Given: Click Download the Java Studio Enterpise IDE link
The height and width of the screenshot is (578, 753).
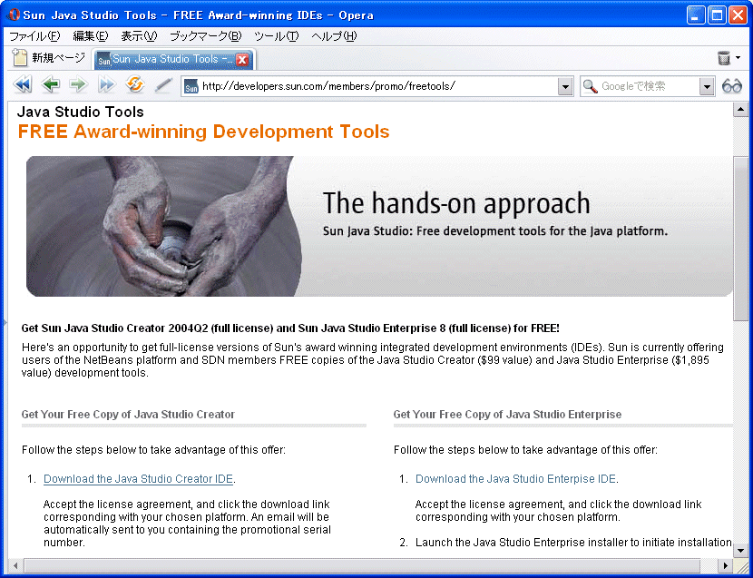Looking at the screenshot, I should [x=515, y=479].
